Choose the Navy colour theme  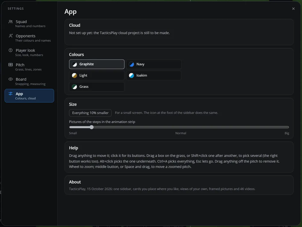pyautogui.click(x=154, y=64)
